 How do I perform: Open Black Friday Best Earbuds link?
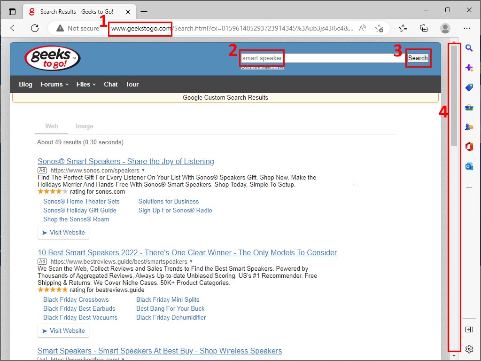pos(79,308)
